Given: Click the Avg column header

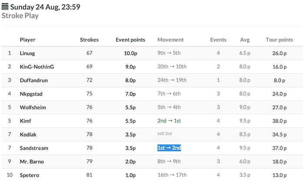Looking at the screenshot, I should 245,40.
